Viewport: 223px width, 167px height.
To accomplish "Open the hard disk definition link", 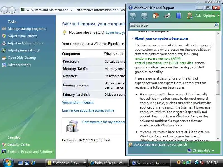I will pos(186,63).
